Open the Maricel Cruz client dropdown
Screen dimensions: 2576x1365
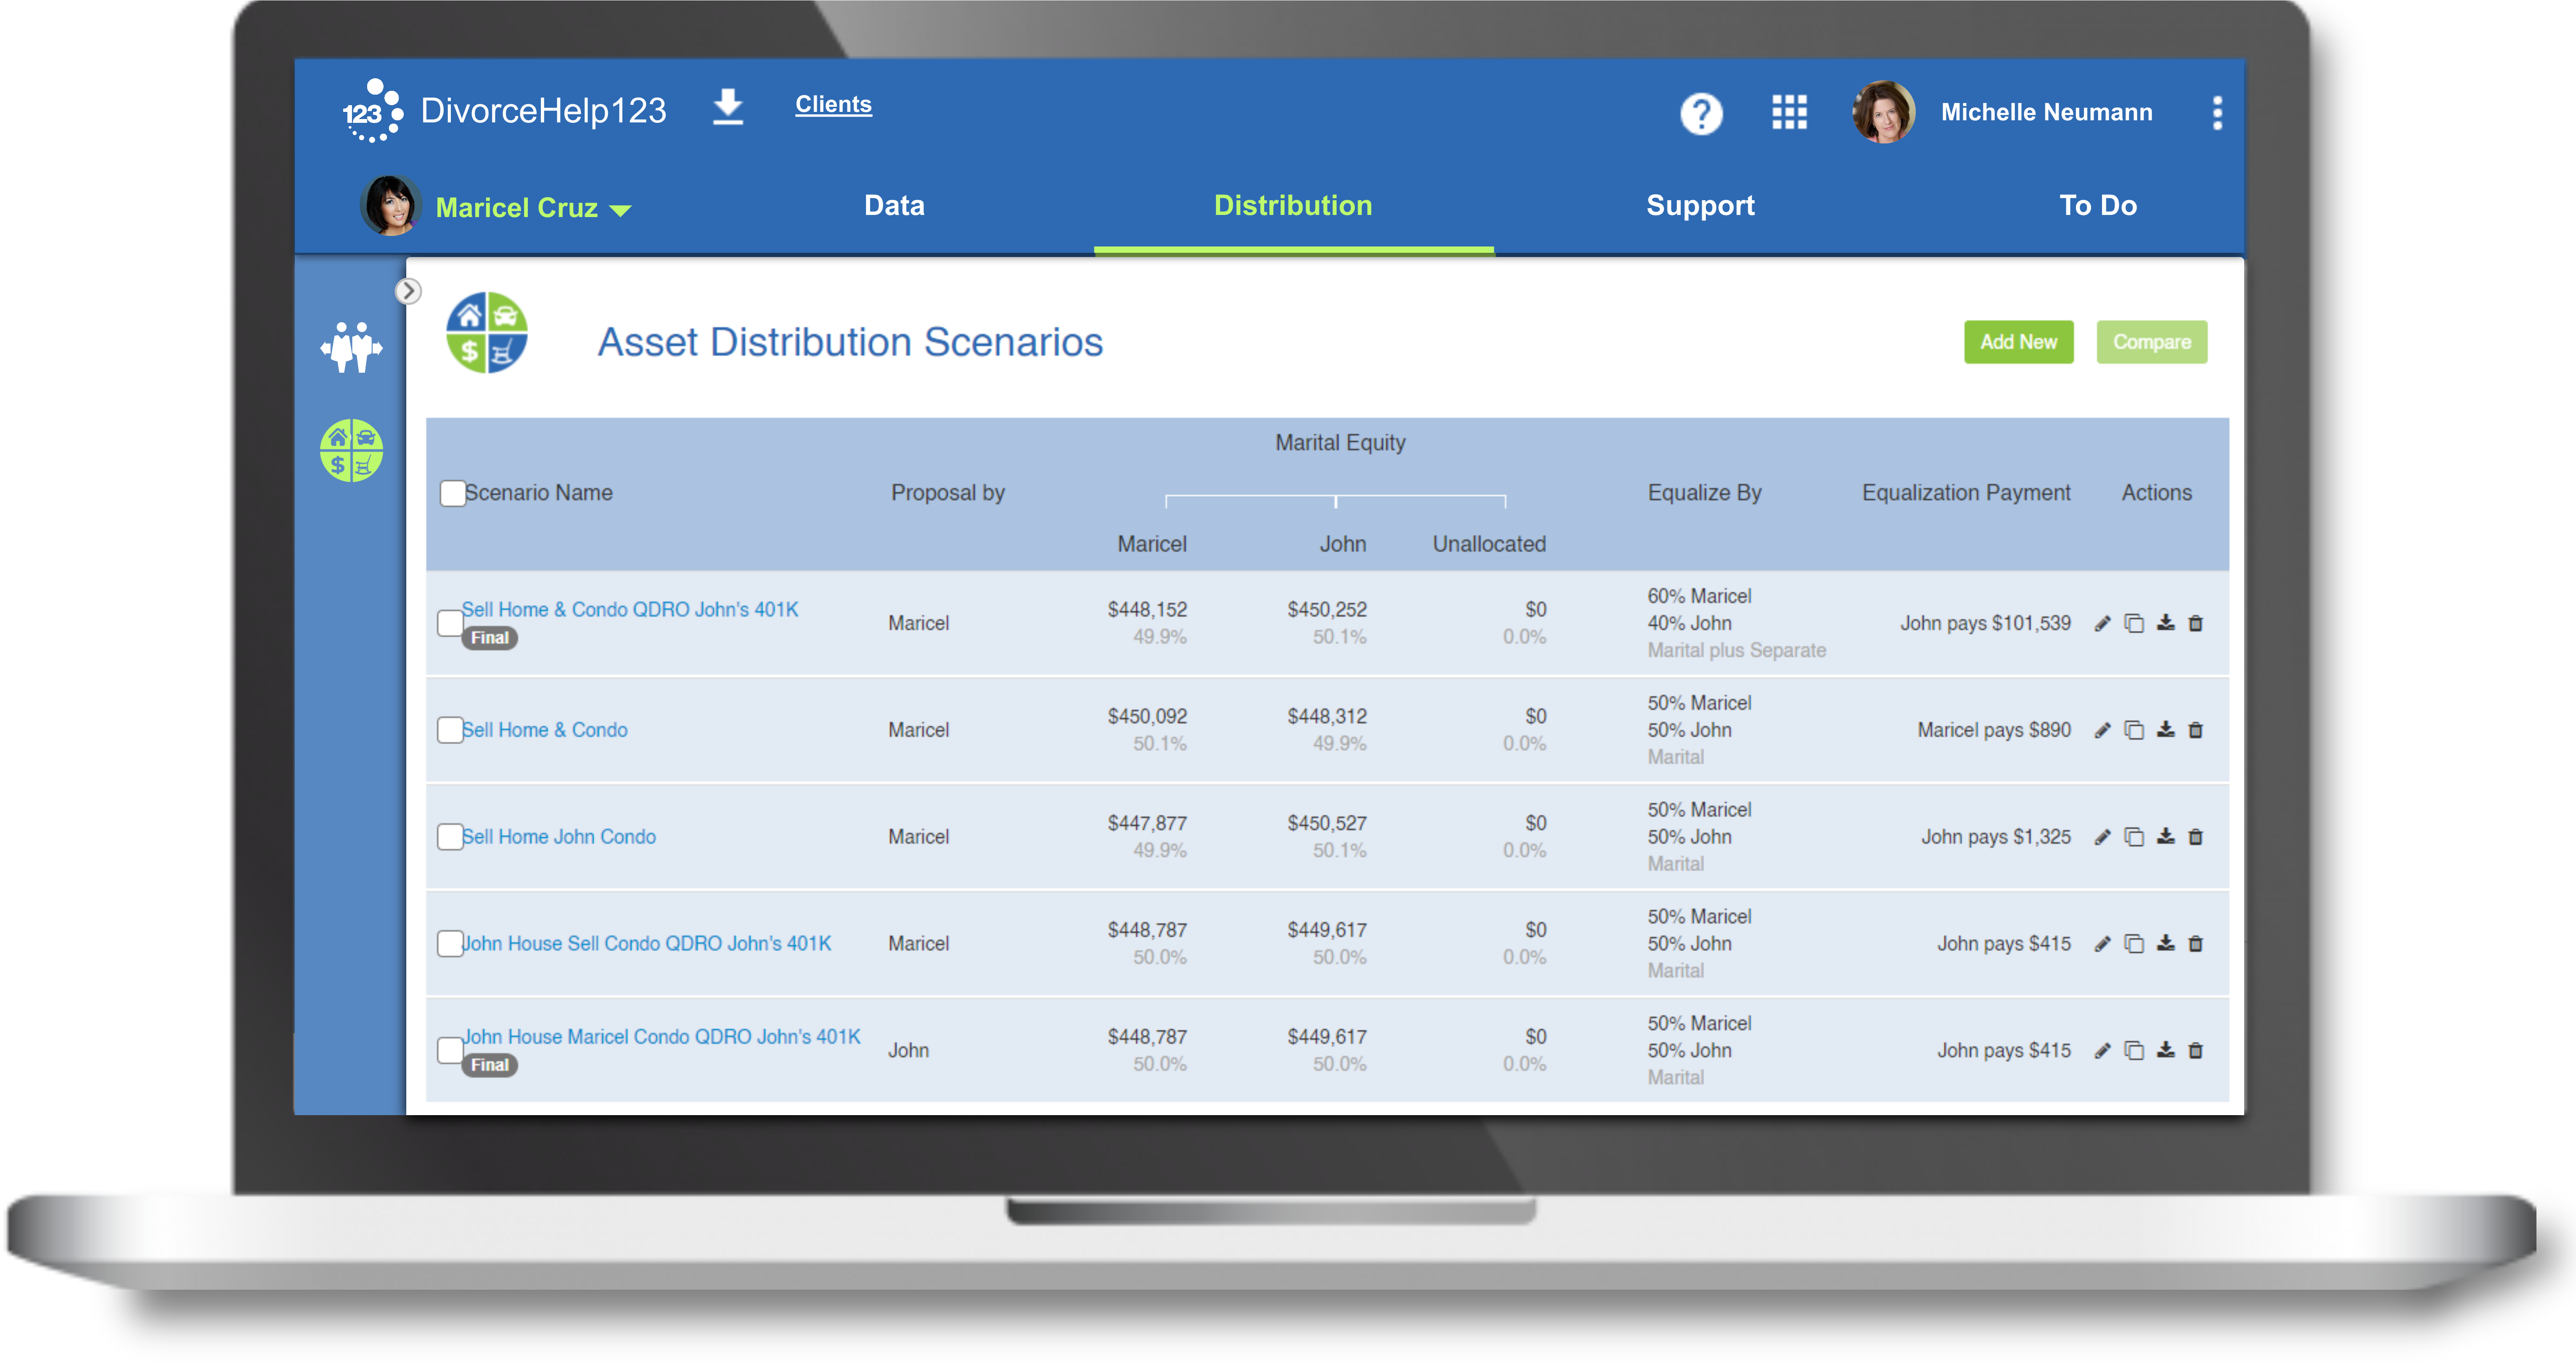(620, 210)
